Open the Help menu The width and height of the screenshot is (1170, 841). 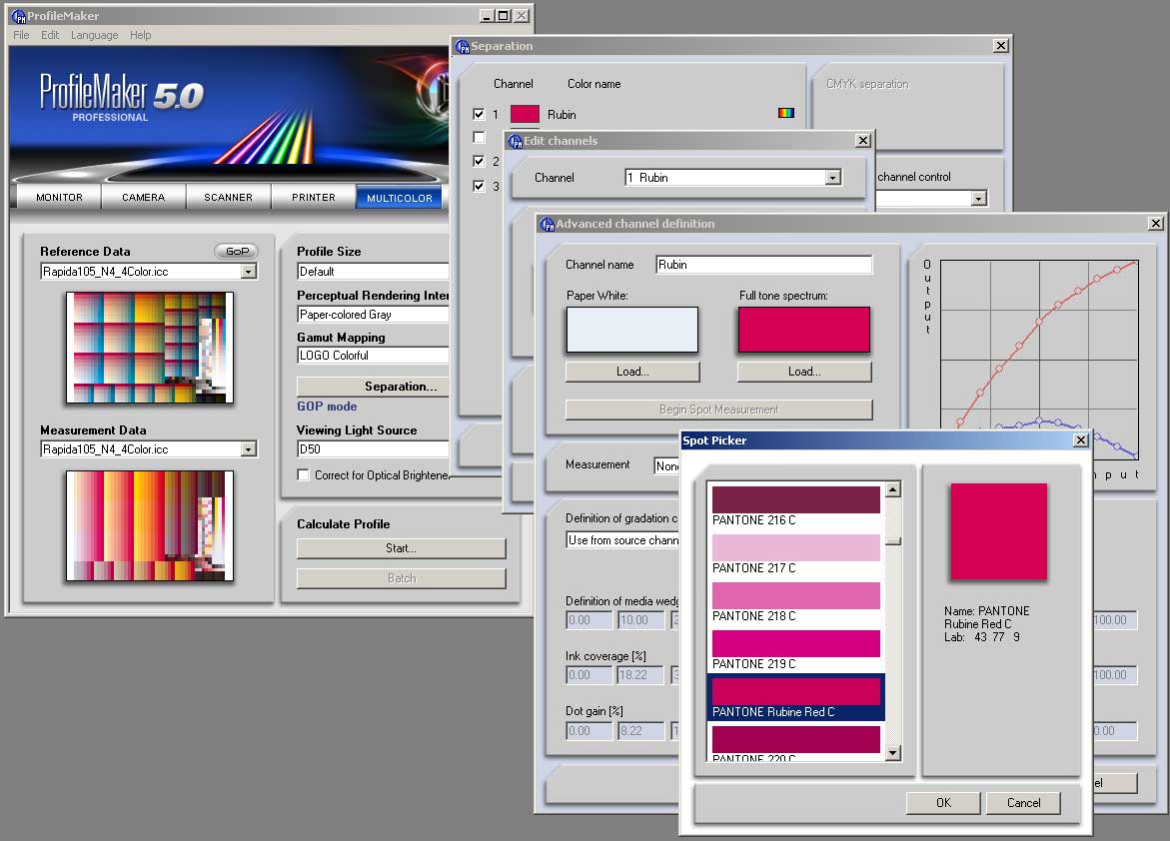[x=140, y=35]
